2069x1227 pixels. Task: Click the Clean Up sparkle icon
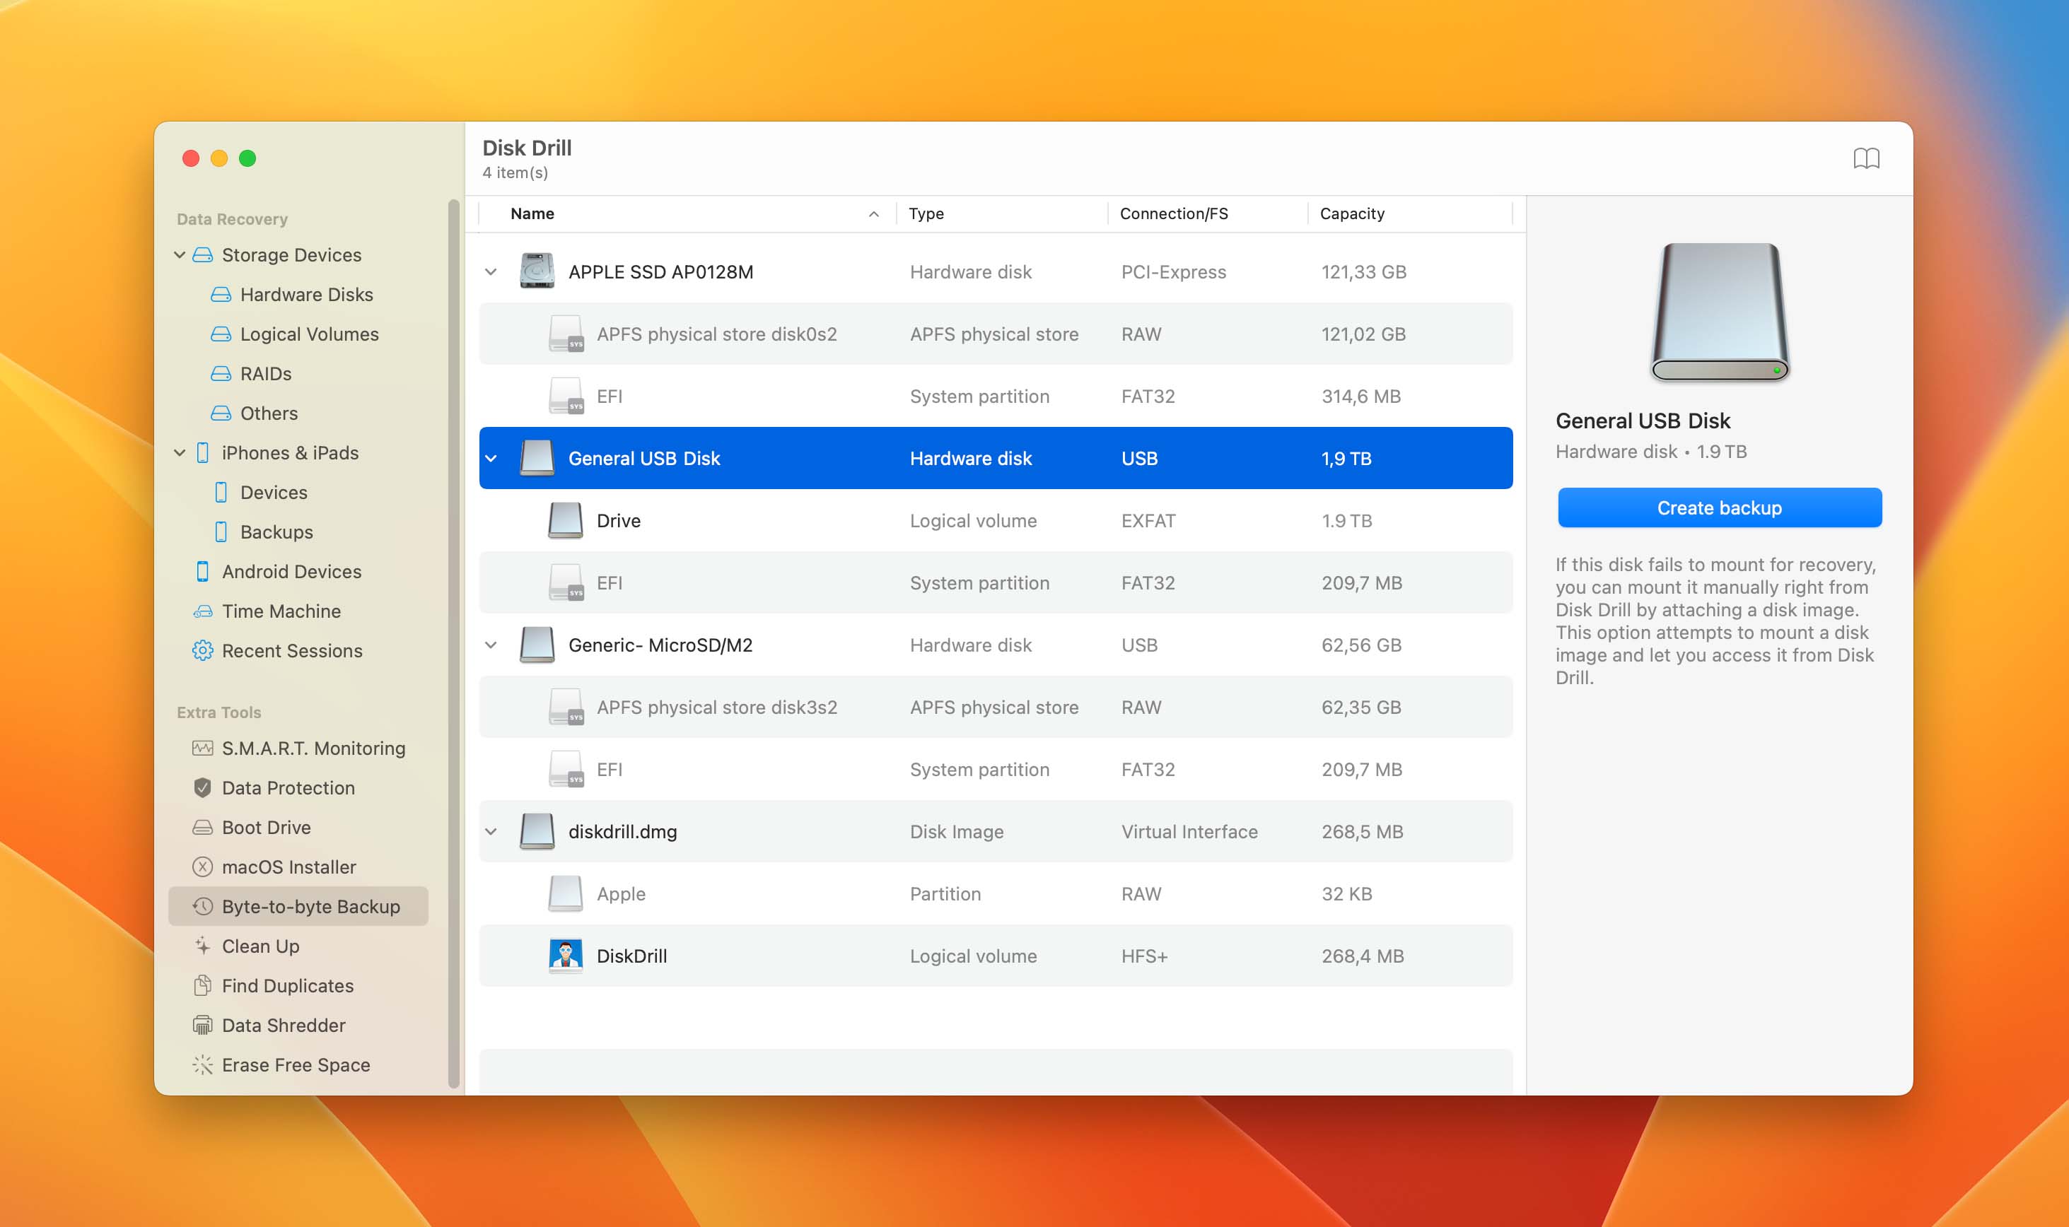coord(203,946)
